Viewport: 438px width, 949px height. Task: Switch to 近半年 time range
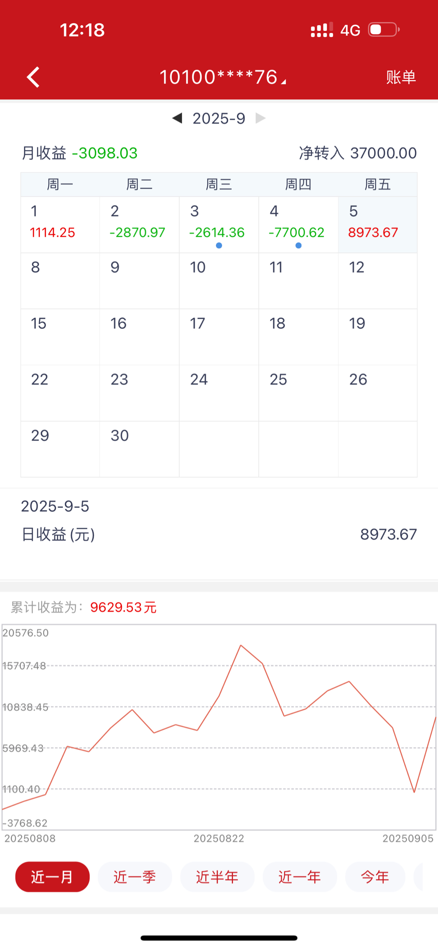pyautogui.click(x=217, y=877)
